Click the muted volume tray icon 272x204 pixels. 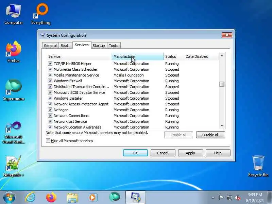pos(238,198)
